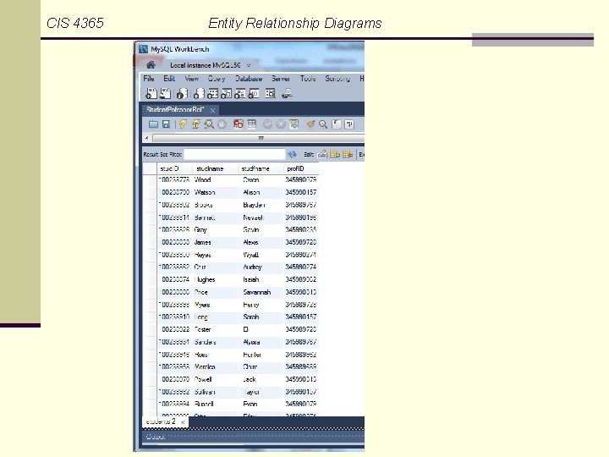This screenshot has height=457, width=609.
Task: Edit current row icon beside Edit label
Action: pos(322,154)
